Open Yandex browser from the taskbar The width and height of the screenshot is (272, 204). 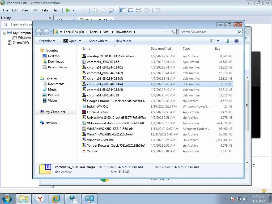pyautogui.click(x=40, y=199)
